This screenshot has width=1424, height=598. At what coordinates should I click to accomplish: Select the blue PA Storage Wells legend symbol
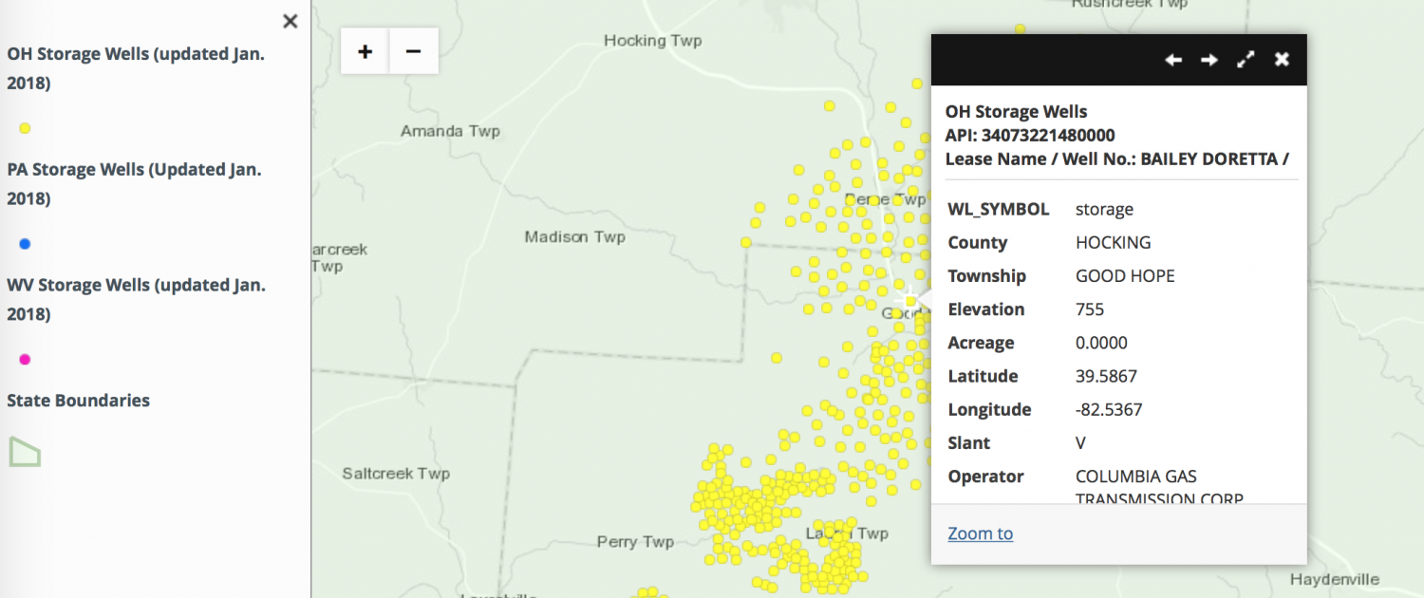point(24,243)
